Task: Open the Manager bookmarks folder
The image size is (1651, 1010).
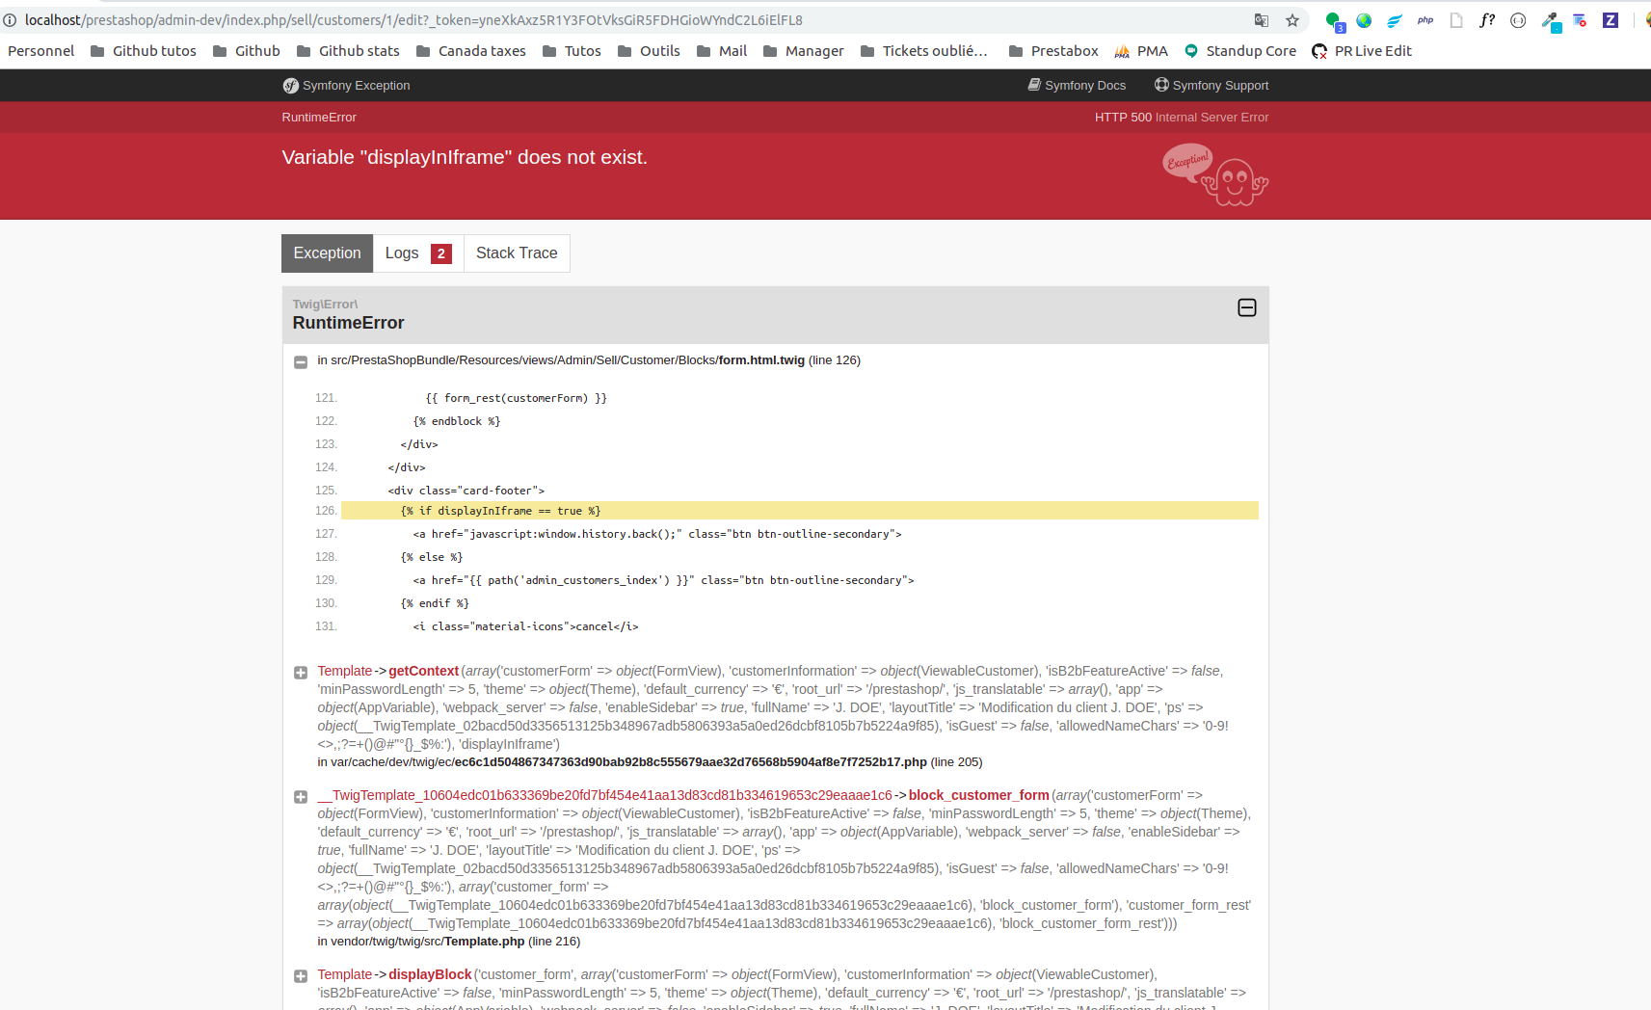Action: point(804,51)
